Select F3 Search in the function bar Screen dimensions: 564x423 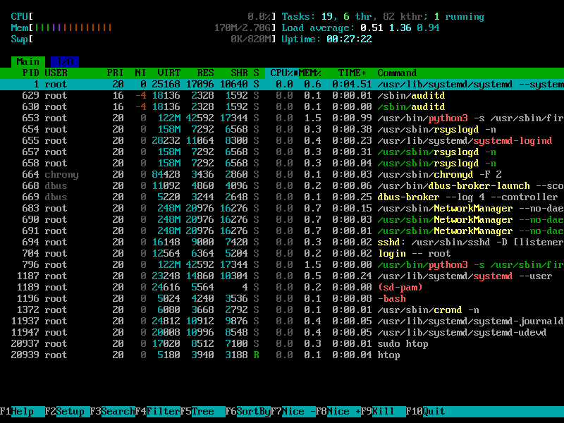point(112,412)
